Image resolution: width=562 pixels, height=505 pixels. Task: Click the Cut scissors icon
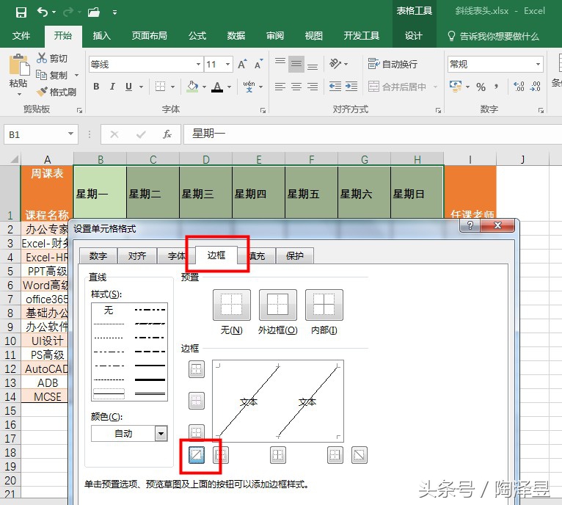42,58
